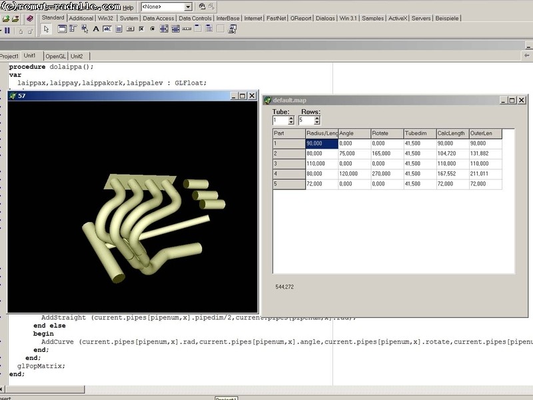Click the ActionList component icon

pos(233,29)
